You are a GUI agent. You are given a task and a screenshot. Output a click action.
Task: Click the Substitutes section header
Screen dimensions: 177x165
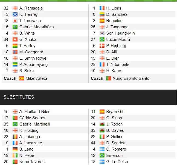point(19,97)
